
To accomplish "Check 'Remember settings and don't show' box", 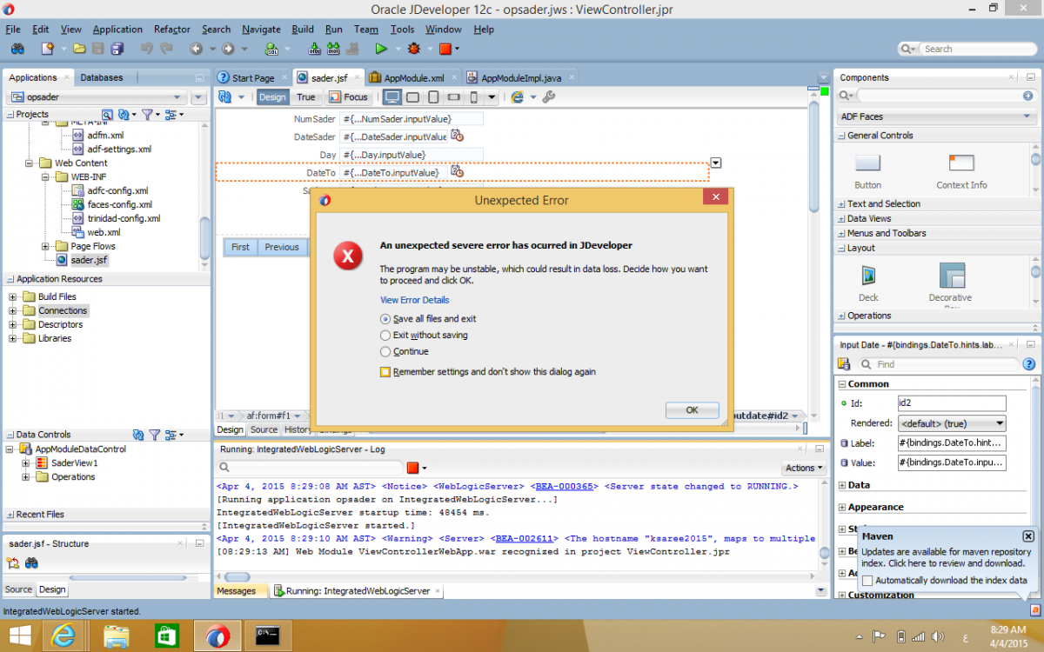I will 385,372.
